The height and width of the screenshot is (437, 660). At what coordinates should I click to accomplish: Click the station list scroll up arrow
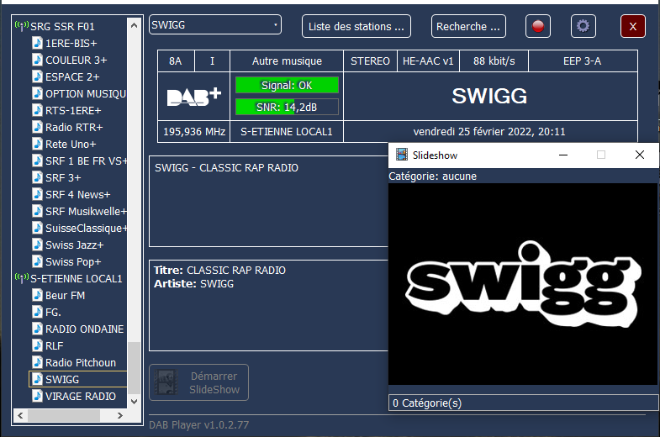(134, 25)
